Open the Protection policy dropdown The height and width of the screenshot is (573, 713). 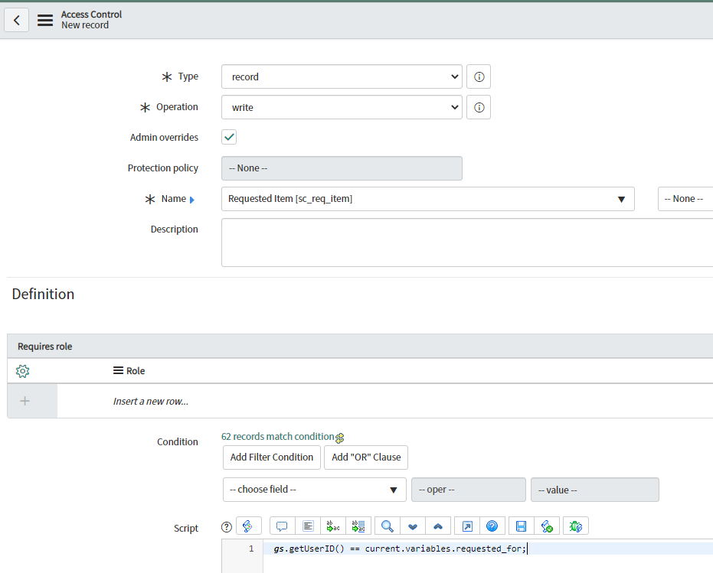tap(342, 168)
